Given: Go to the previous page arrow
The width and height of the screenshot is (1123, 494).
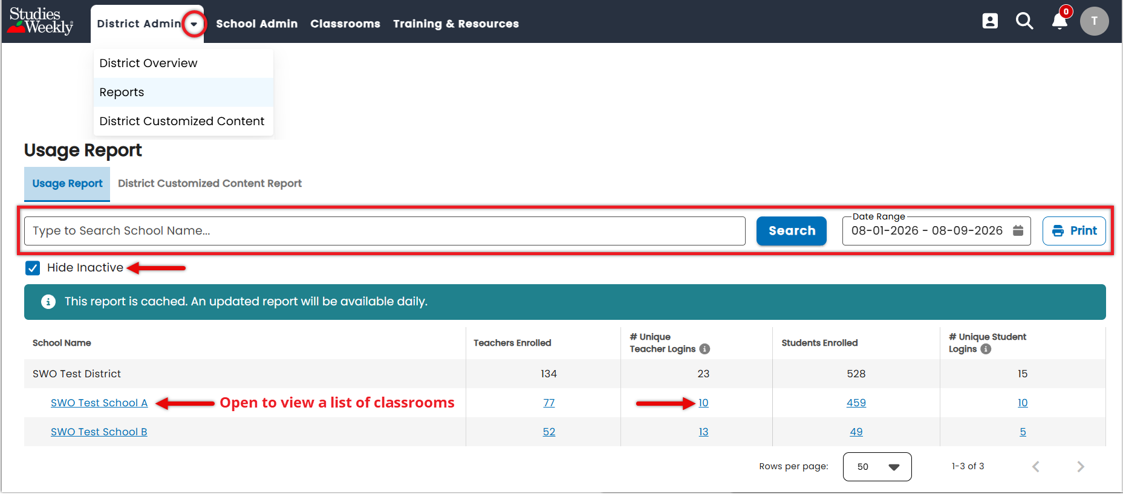Looking at the screenshot, I should point(1036,467).
